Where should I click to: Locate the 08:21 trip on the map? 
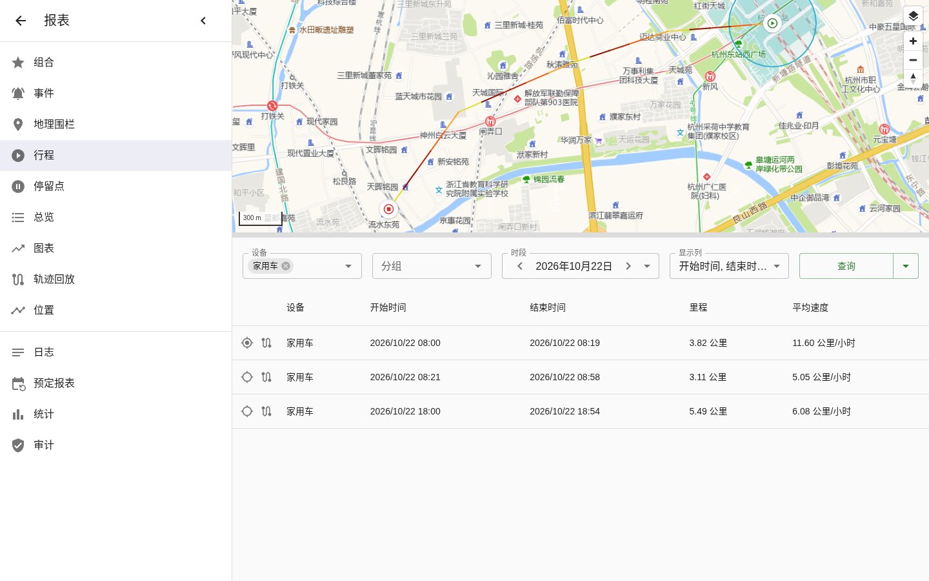247,377
